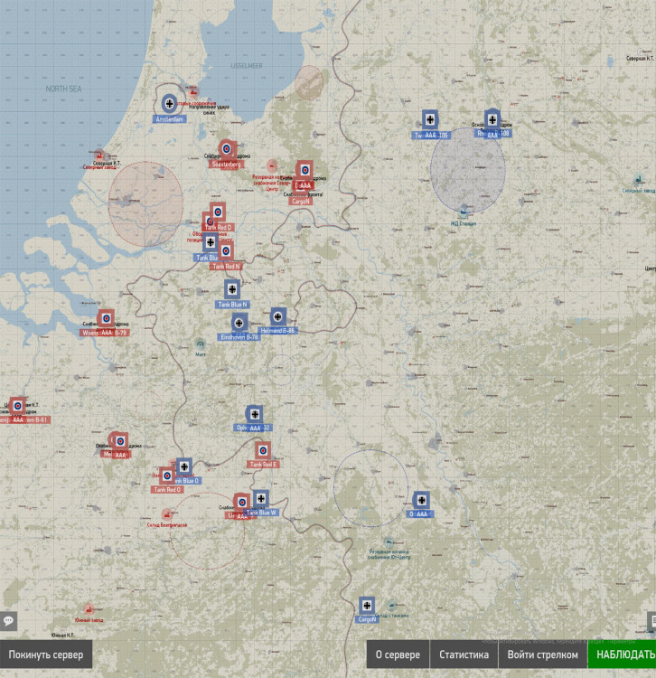Click the Tank Red E label
Viewport: 656px width, 678px height.
coord(263,465)
